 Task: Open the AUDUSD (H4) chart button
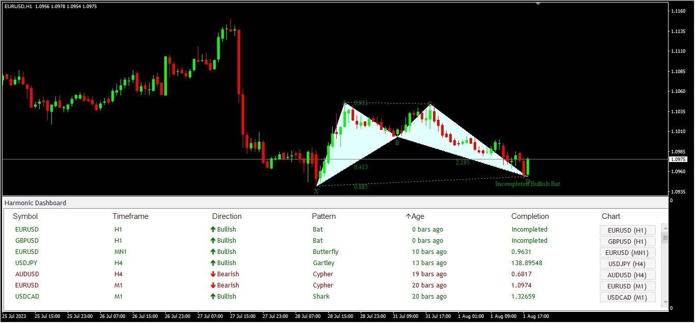click(x=627, y=275)
